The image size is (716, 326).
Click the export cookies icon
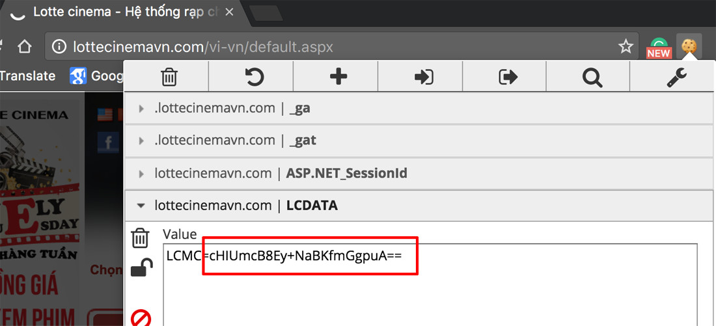tap(508, 77)
